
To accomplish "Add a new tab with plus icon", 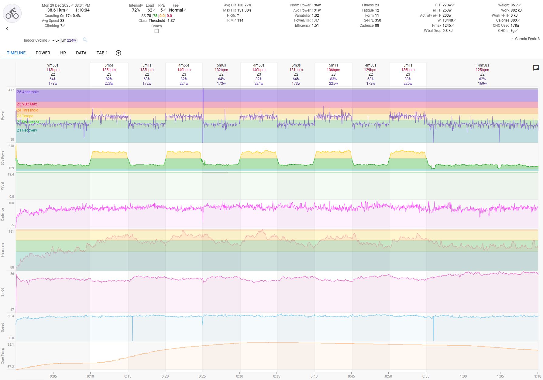I will [119, 53].
